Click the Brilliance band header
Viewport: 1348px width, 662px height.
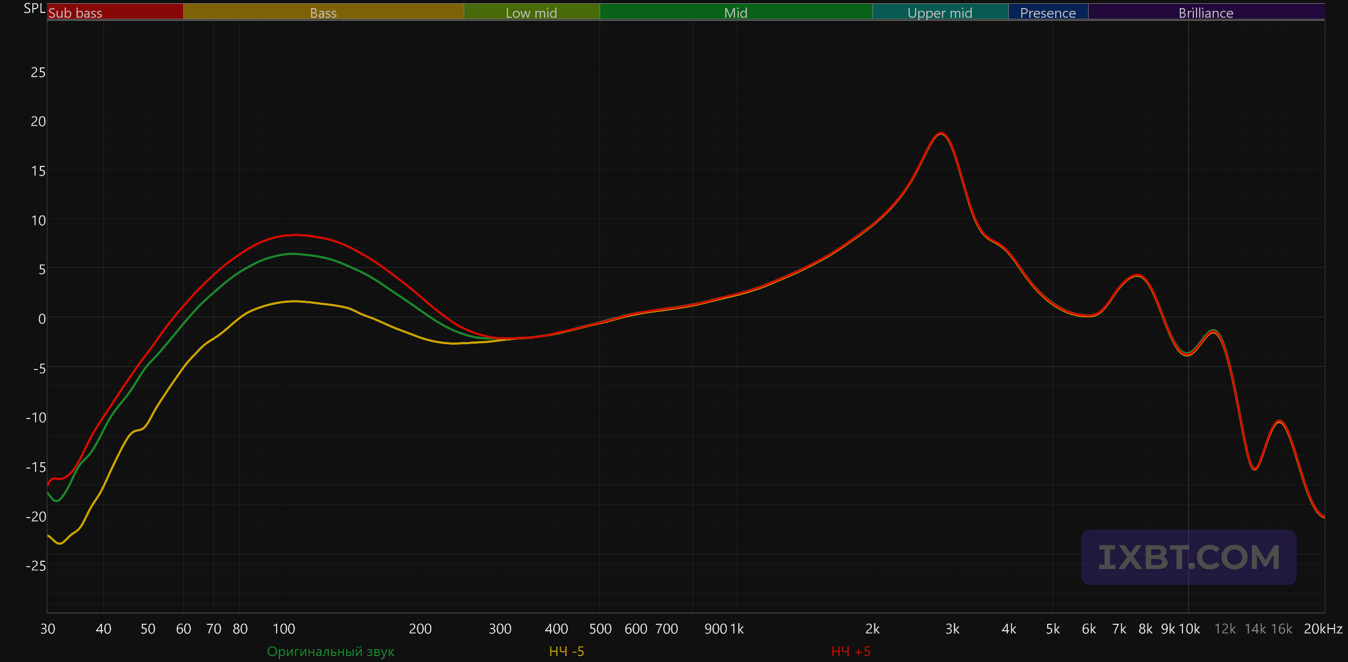click(1206, 13)
